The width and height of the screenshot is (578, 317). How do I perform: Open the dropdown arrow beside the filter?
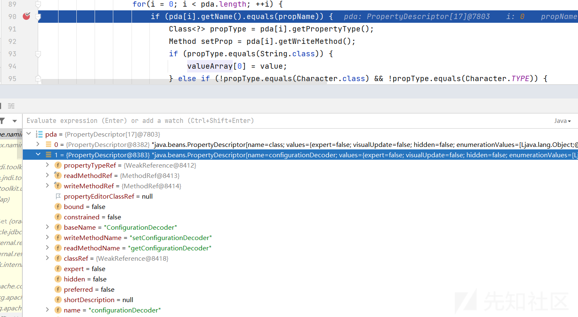(x=15, y=121)
